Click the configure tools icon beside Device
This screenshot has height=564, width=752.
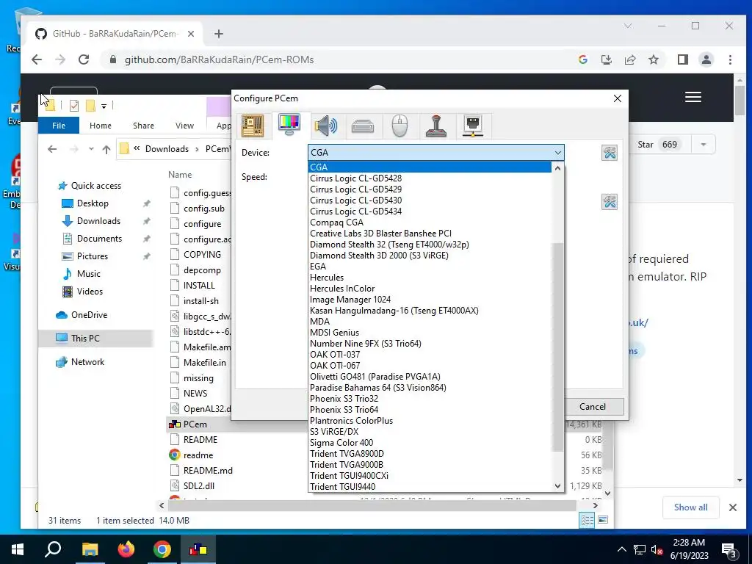[610, 153]
